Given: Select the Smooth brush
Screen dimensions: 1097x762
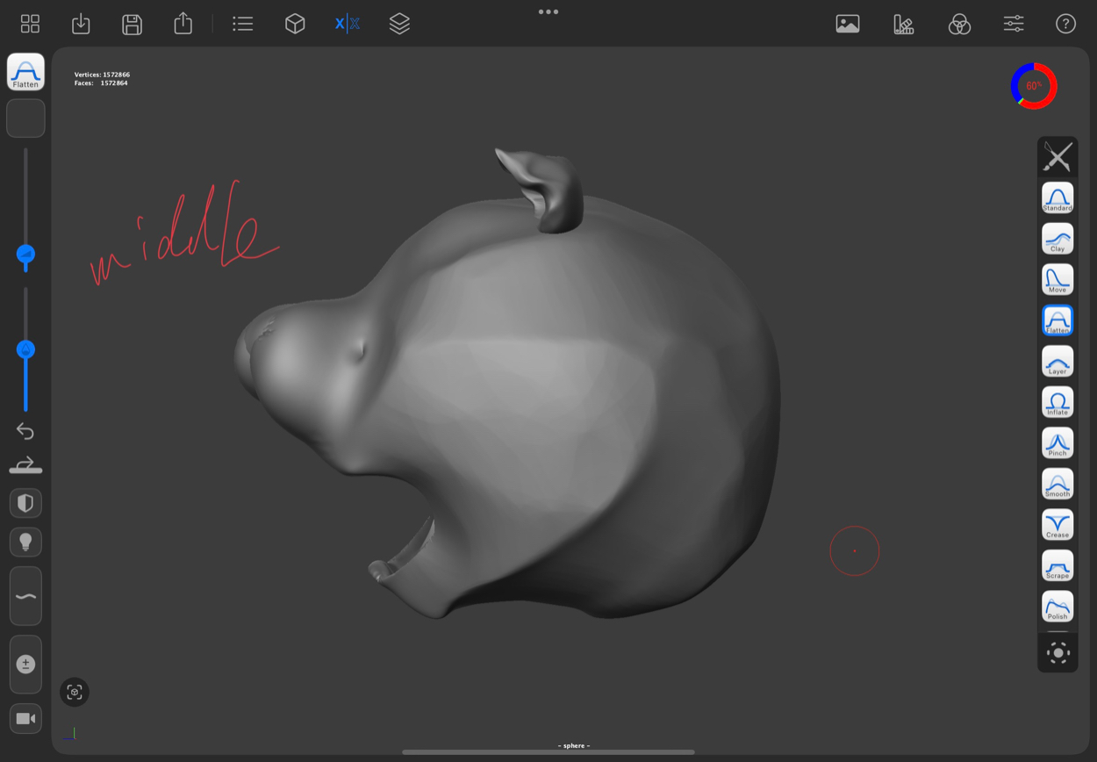Looking at the screenshot, I should click(1057, 484).
